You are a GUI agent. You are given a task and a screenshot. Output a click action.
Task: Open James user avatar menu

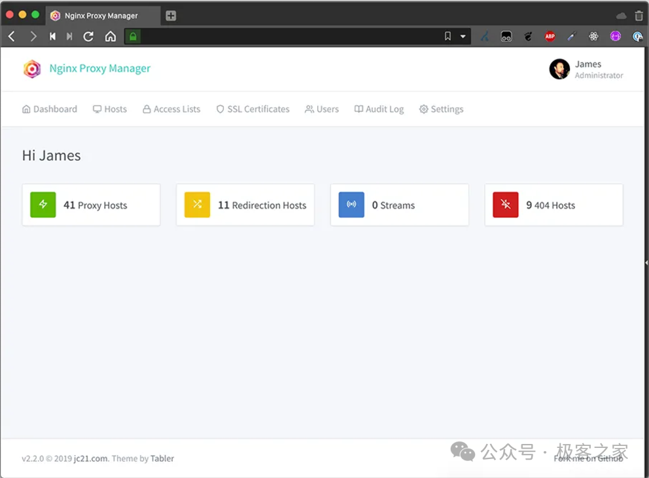559,69
